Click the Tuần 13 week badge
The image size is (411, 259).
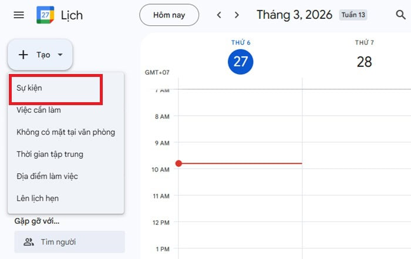[353, 15]
